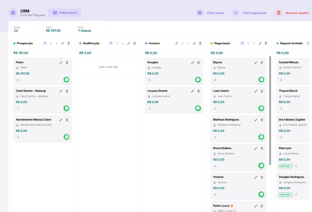The width and height of the screenshot is (312, 212).
Task: Edit the Luan Castro card
Action: (x=256, y=91)
